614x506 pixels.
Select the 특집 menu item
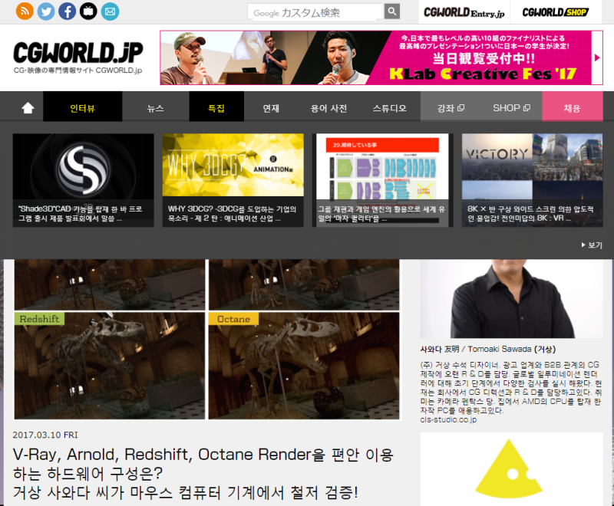pyautogui.click(x=216, y=108)
